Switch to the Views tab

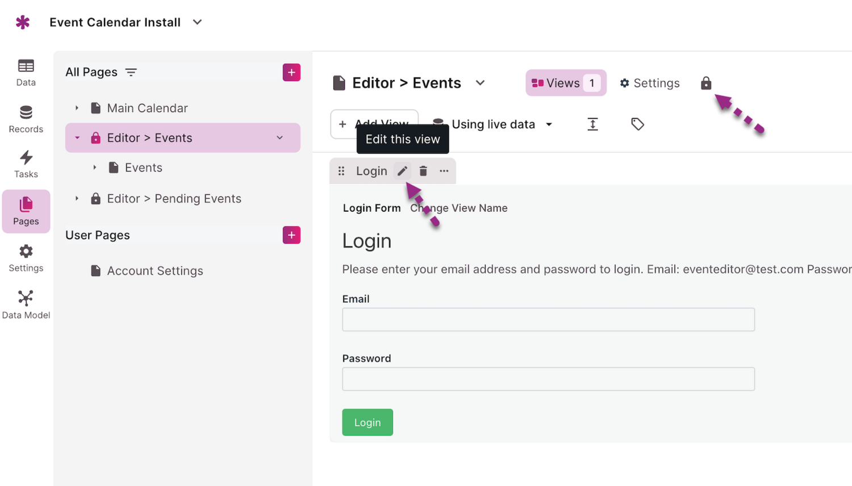tap(565, 83)
